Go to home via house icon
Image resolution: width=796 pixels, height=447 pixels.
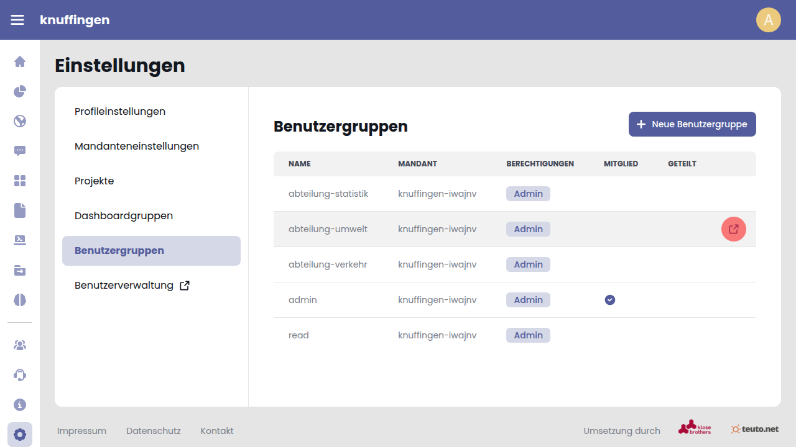click(x=20, y=61)
